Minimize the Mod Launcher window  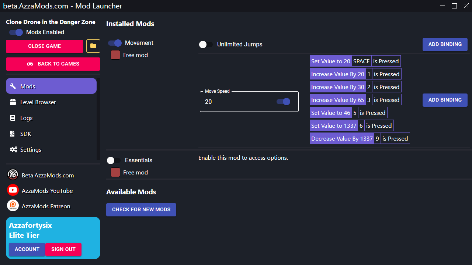coord(443,6)
